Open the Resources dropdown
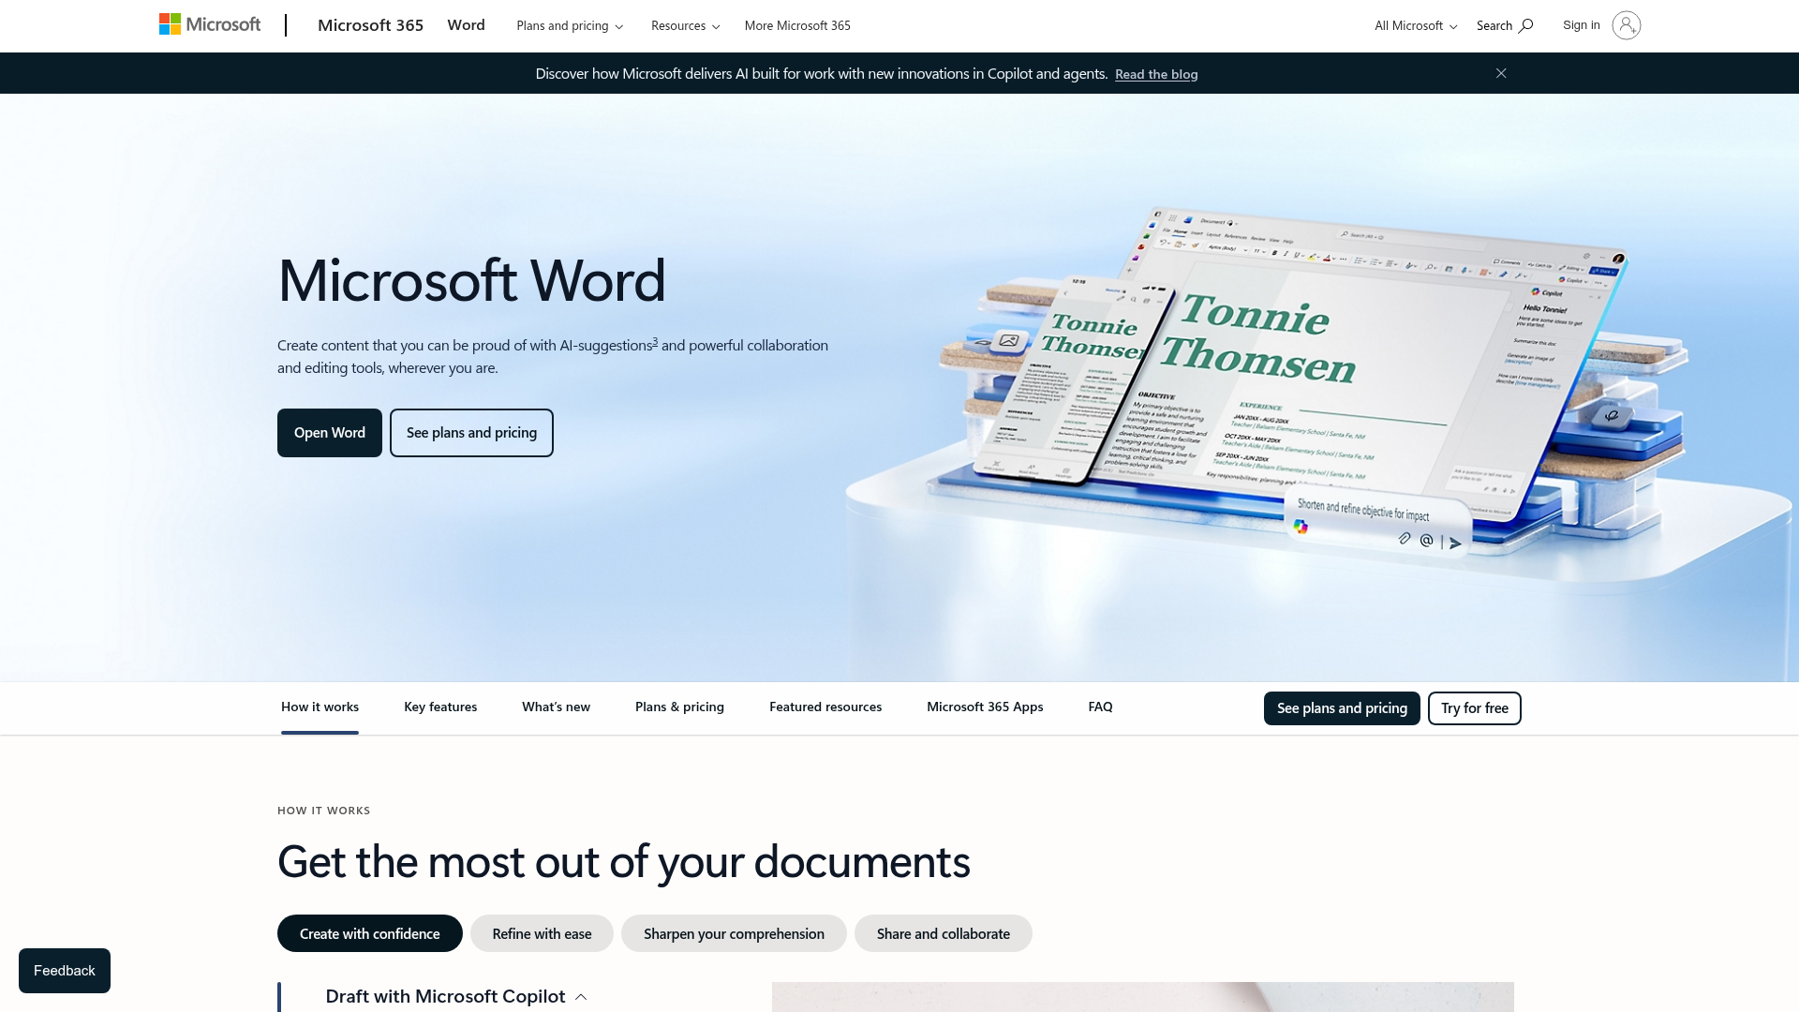 coord(685,25)
